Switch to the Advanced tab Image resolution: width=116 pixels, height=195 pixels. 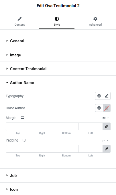click(95, 21)
